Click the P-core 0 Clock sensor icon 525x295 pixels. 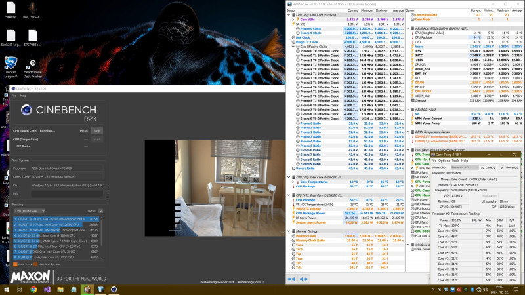coord(298,29)
